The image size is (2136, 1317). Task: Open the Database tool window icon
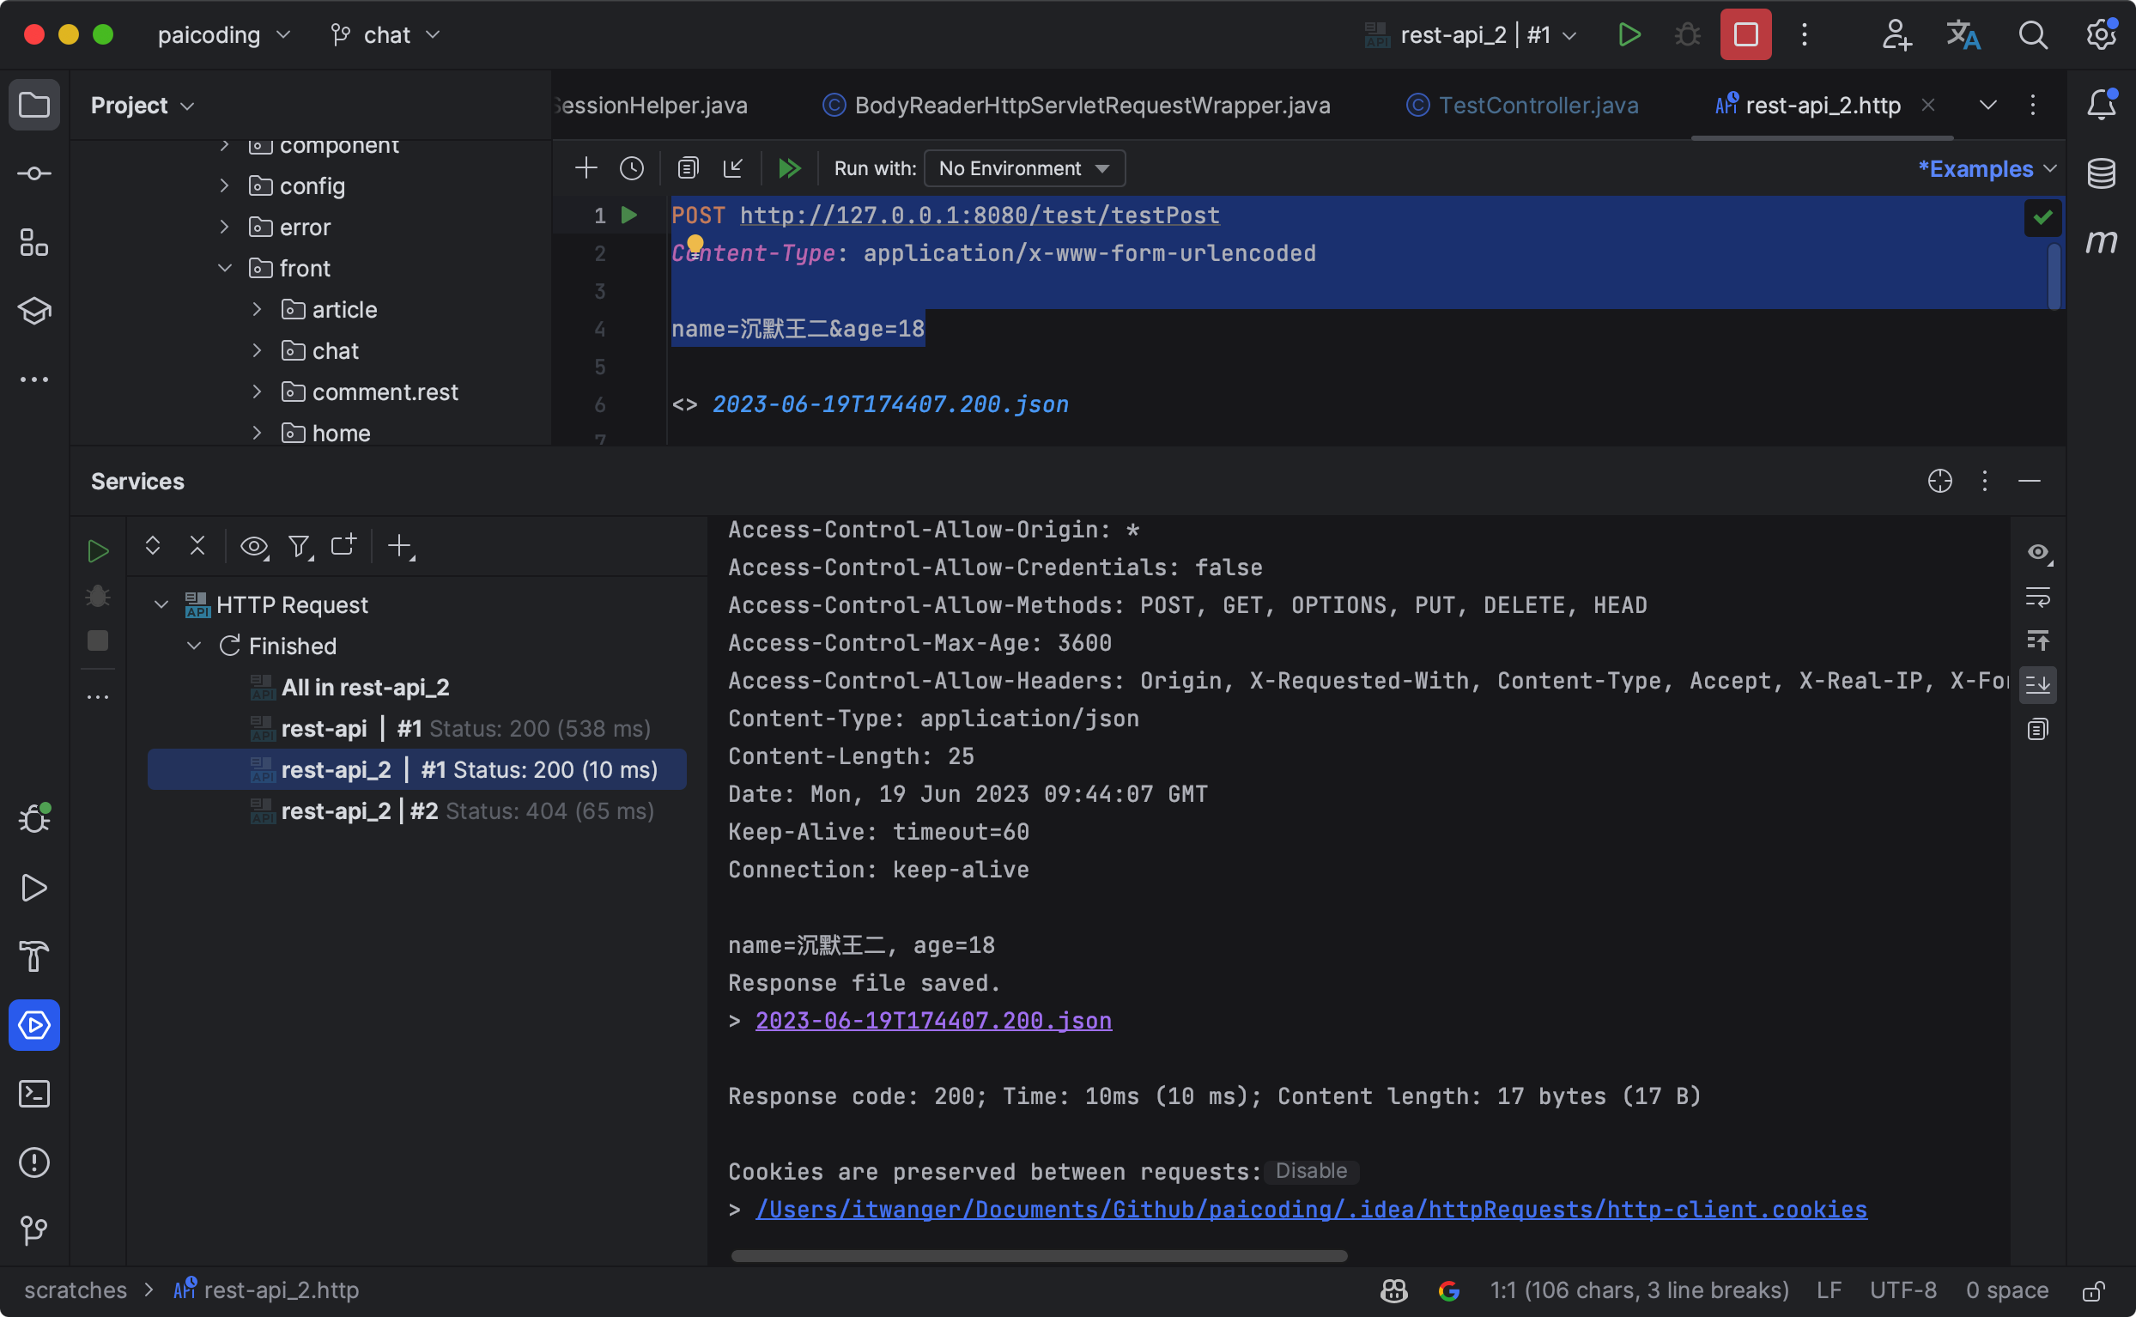tap(2100, 173)
